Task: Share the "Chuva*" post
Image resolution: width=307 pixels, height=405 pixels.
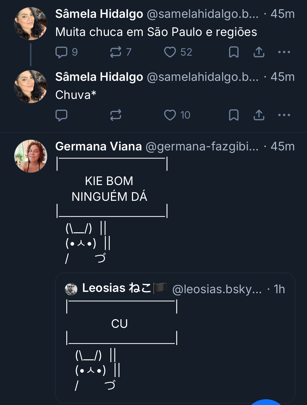Action: pyautogui.click(x=259, y=115)
